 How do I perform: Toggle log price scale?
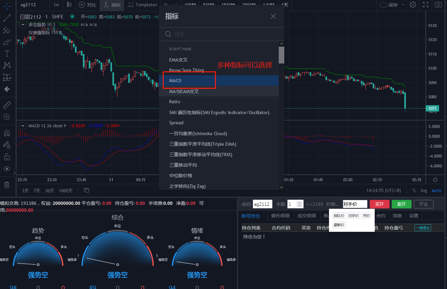point(424,191)
